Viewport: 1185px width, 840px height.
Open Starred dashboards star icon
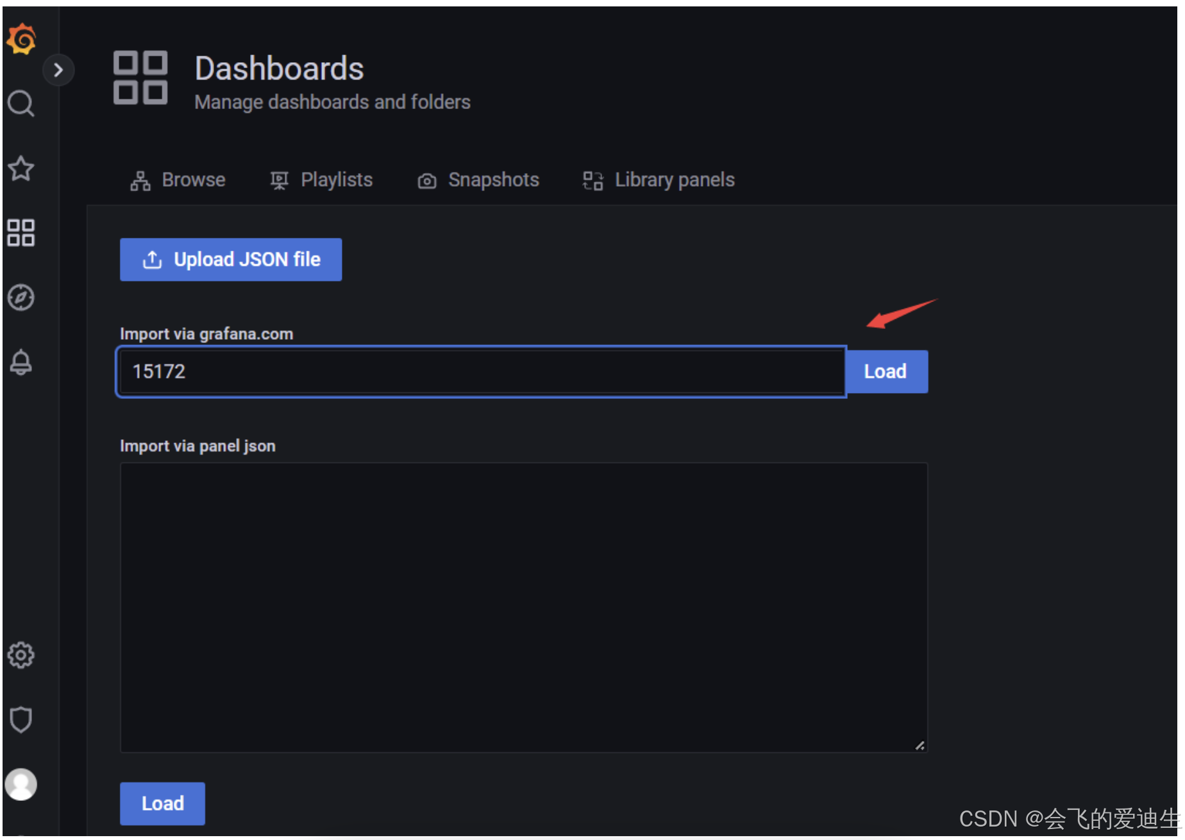point(21,168)
